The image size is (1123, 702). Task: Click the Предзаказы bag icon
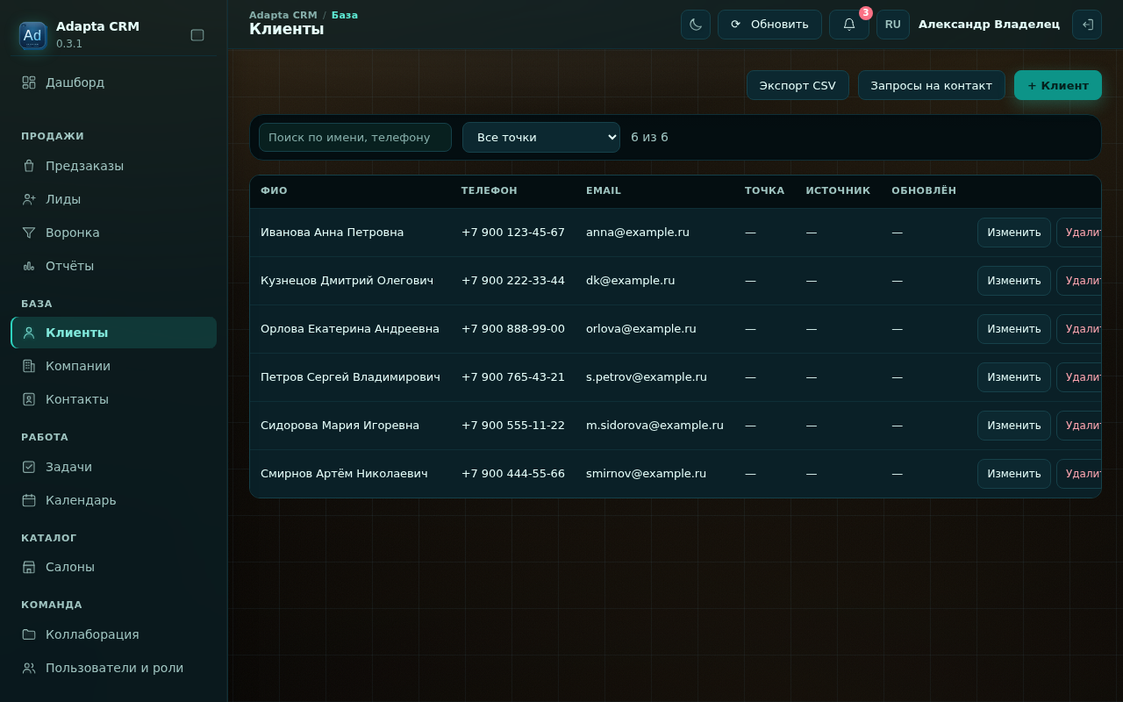[29, 166]
